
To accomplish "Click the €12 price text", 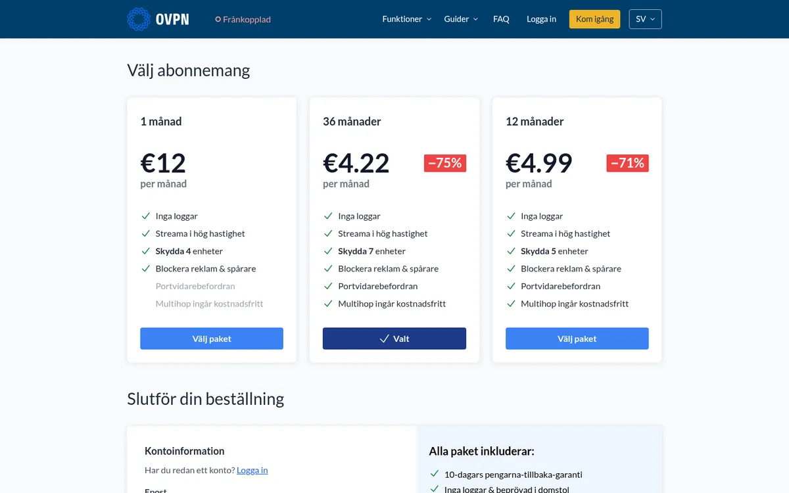I will (163, 163).
